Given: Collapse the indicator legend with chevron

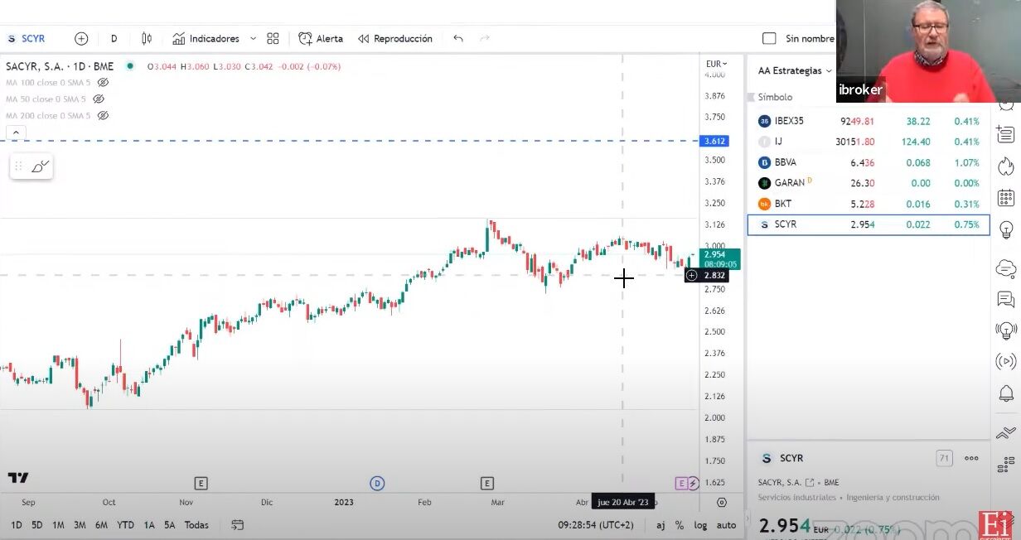Looking at the screenshot, I should [x=16, y=133].
